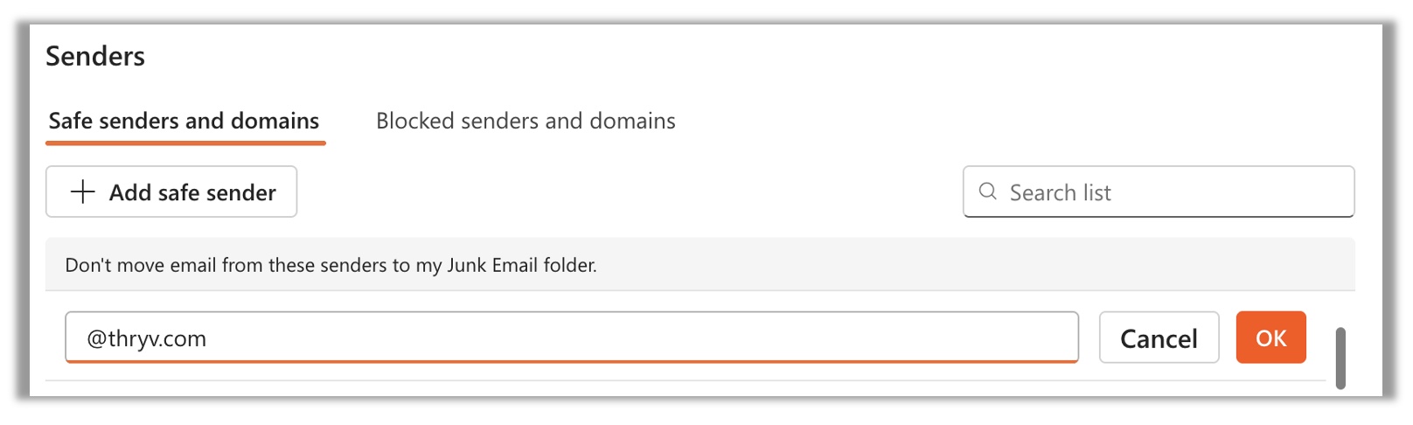
Task: Place cursor after @thryv.com text
Action: point(208,338)
